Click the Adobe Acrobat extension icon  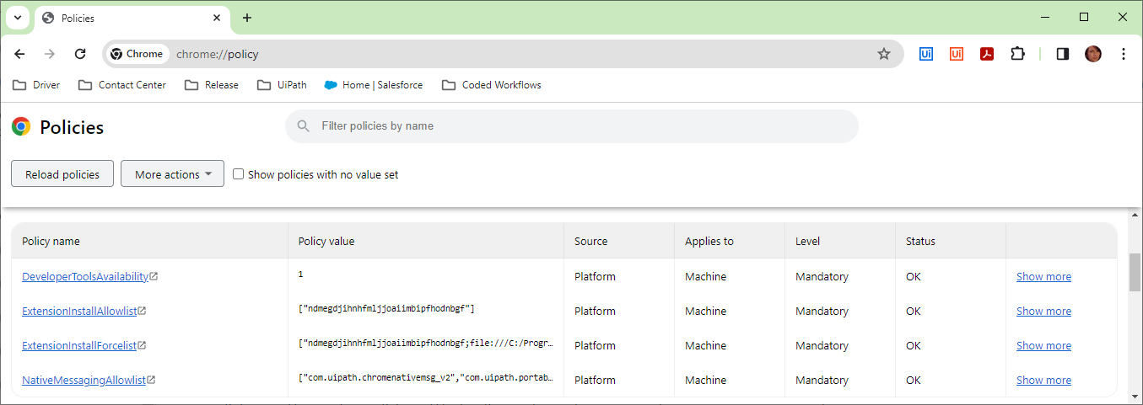[987, 54]
